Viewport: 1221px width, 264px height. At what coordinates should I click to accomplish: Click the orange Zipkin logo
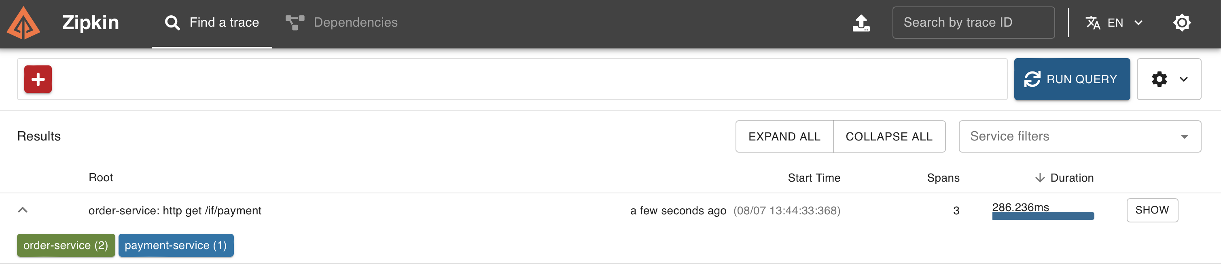point(23,23)
